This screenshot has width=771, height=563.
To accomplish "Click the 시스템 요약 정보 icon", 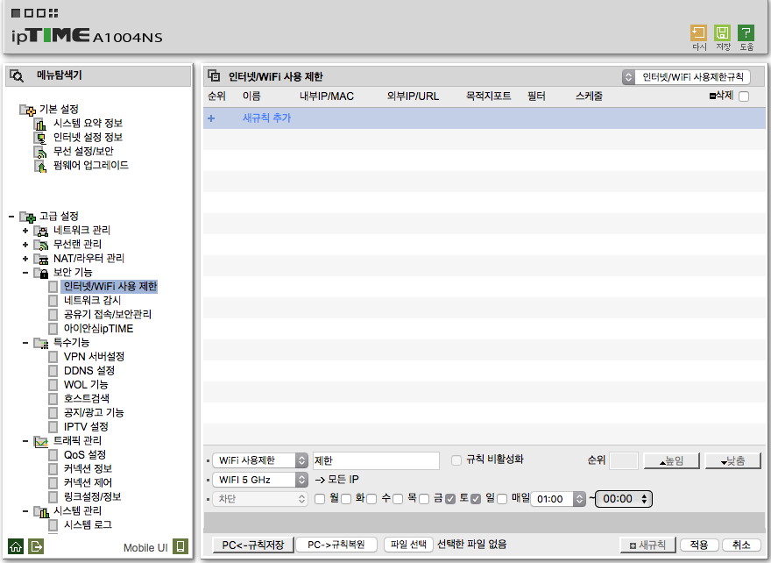I will pyautogui.click(x=40, y=124).
